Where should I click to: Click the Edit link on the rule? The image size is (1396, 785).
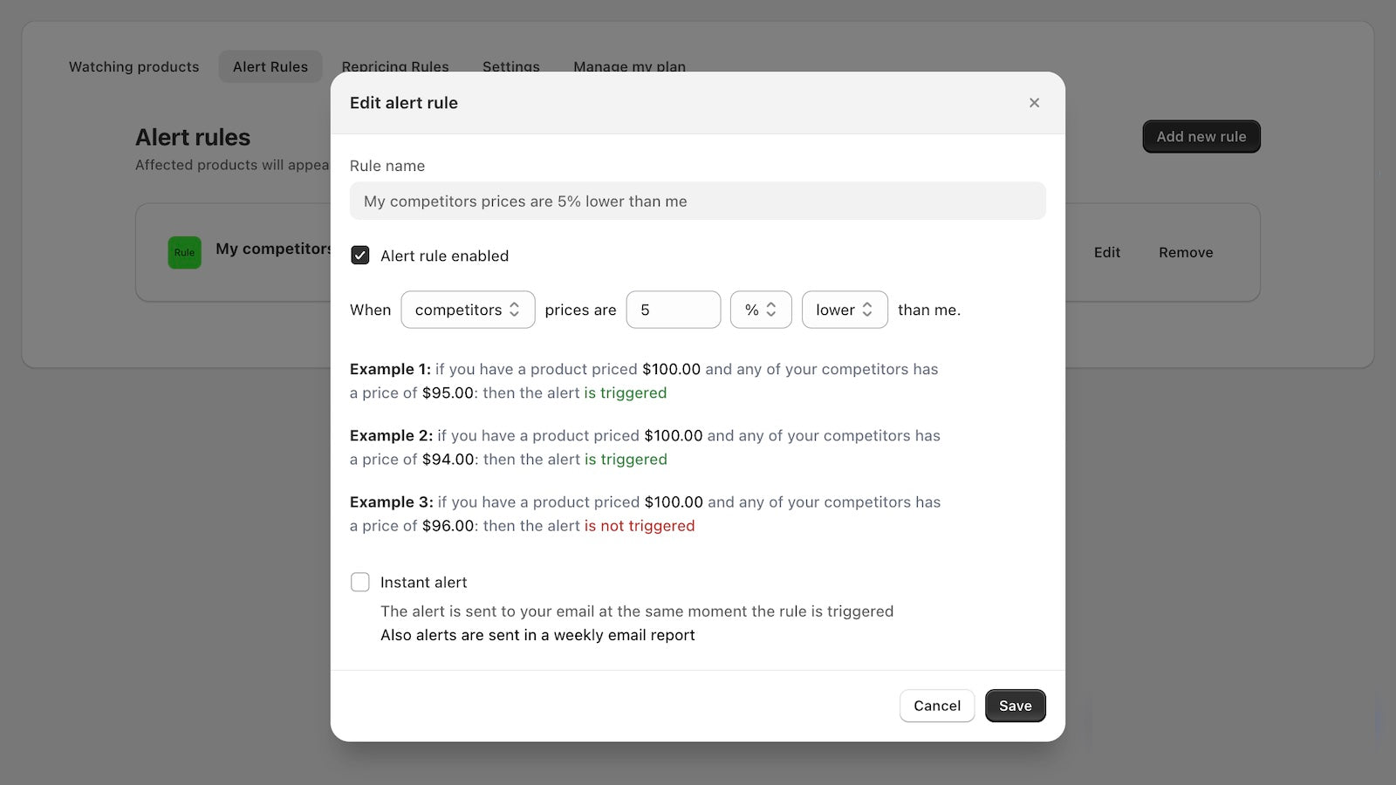(x=1105, y=252)
